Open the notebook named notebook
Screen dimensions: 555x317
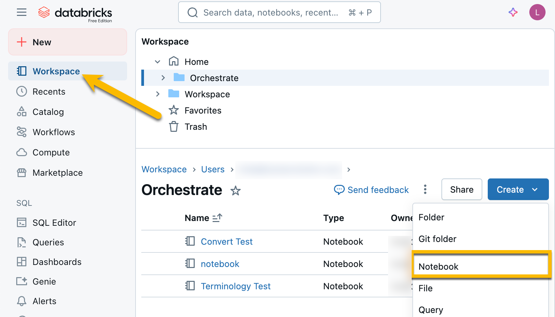click(220, 264)
